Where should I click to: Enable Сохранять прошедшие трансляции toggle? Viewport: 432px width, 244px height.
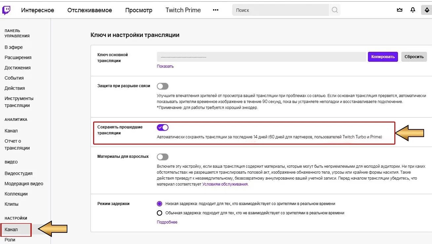click(x=162, y=127)
